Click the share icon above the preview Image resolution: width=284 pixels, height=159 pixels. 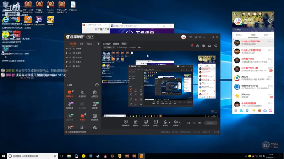pyautogui.click(x=215, y=46)
